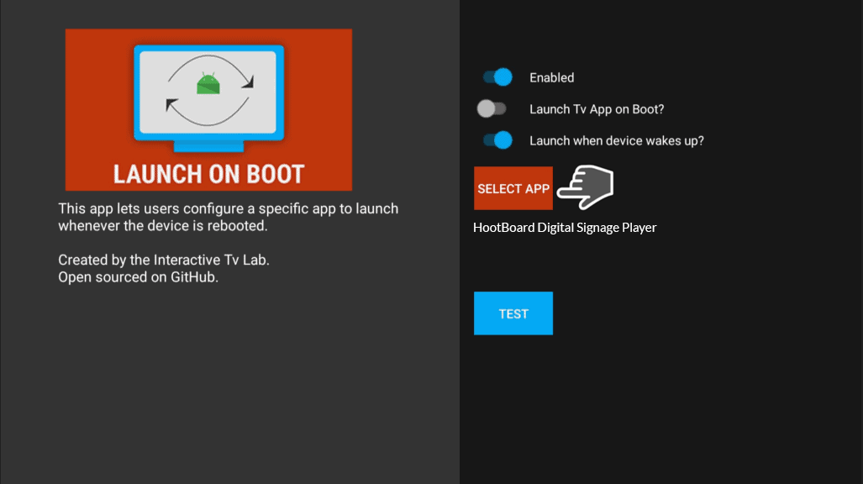Select the HootBoard Digital Signage Player text
Image resolution: width=863 pixels, height=484 pixels.
coord(565,228)
